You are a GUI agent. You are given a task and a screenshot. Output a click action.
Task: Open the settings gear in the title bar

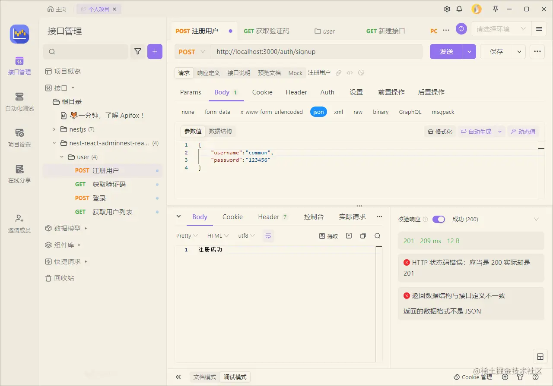click(447, 9)
